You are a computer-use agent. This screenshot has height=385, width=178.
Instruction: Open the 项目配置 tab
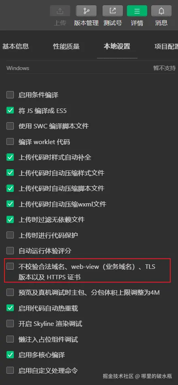[166, 46]
